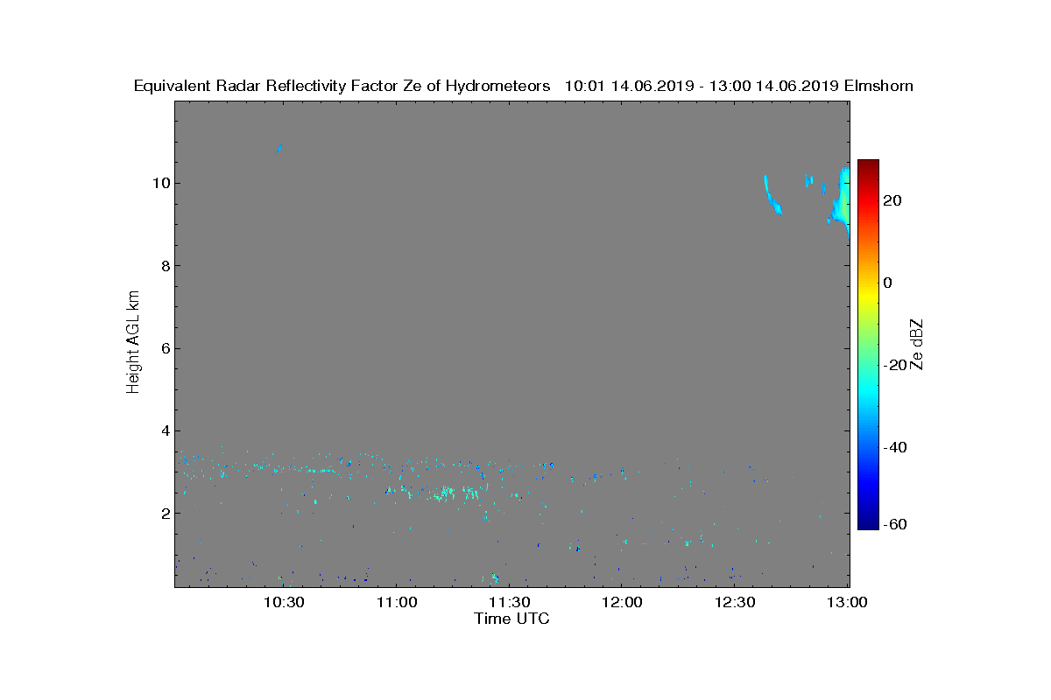The image size is (1051, 700).
Task: Click the 13:00 time tick label
Action: pyautogui.click(x=848, y=602)
